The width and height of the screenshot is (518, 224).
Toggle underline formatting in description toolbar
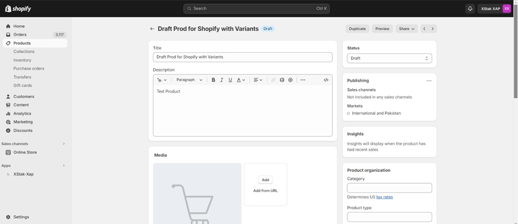point(230,80)
